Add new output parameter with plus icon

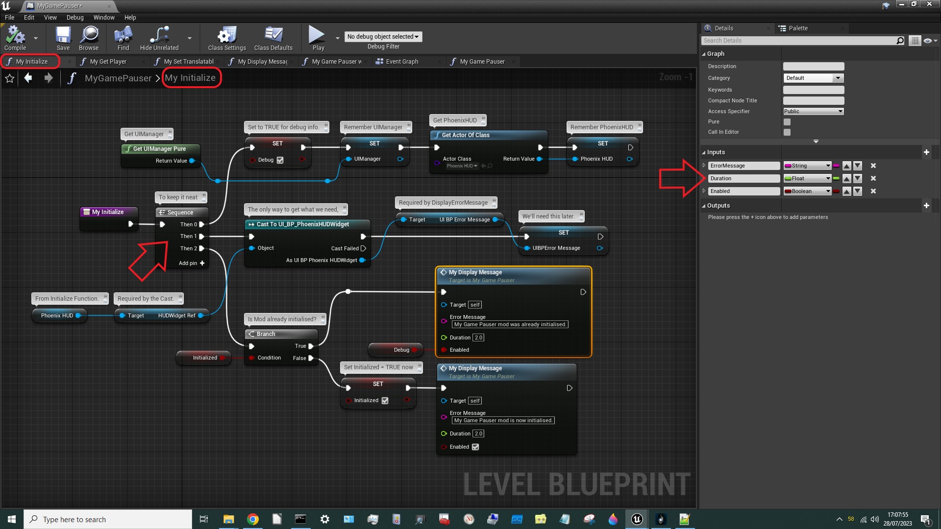[x=926, y=206]
